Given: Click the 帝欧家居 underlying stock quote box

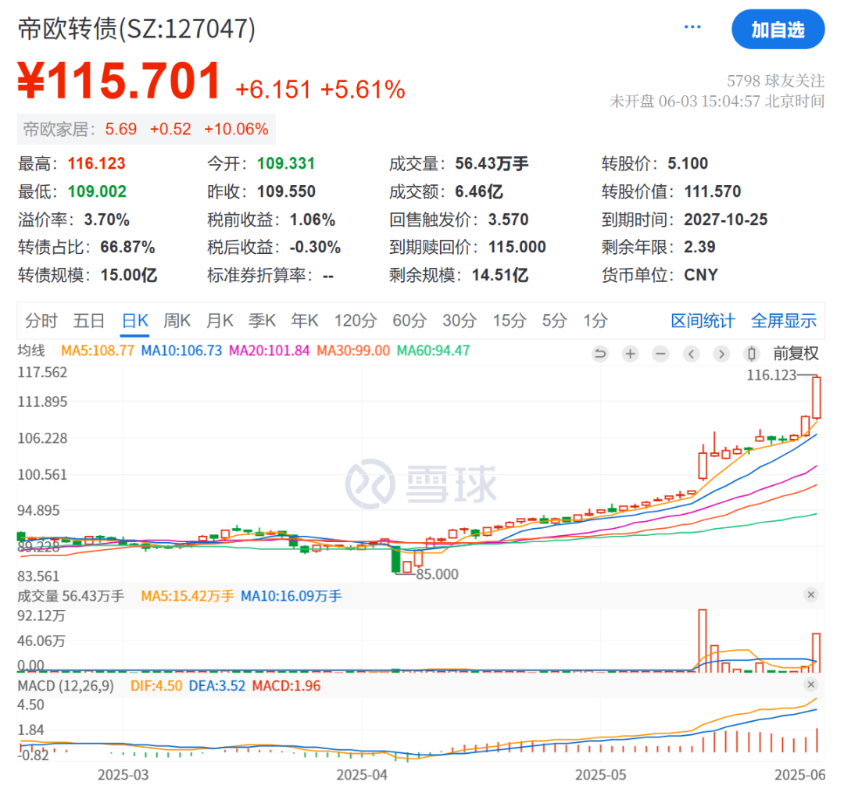Looking at the screenshot, I should pos(146,129).
